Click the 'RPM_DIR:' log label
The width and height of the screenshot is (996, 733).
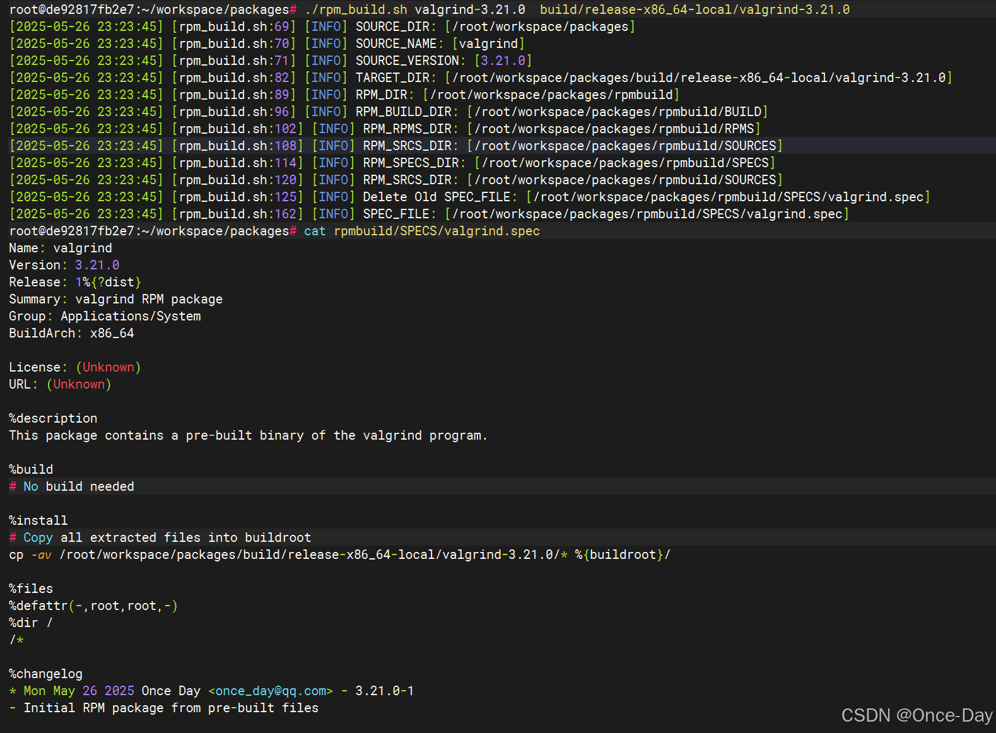[385, 95]
